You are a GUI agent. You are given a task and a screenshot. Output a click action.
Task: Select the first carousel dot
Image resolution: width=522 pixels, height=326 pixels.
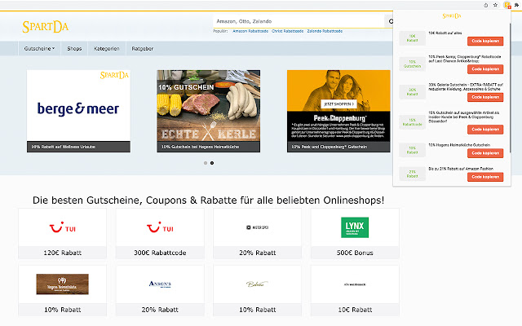point(206,163)
